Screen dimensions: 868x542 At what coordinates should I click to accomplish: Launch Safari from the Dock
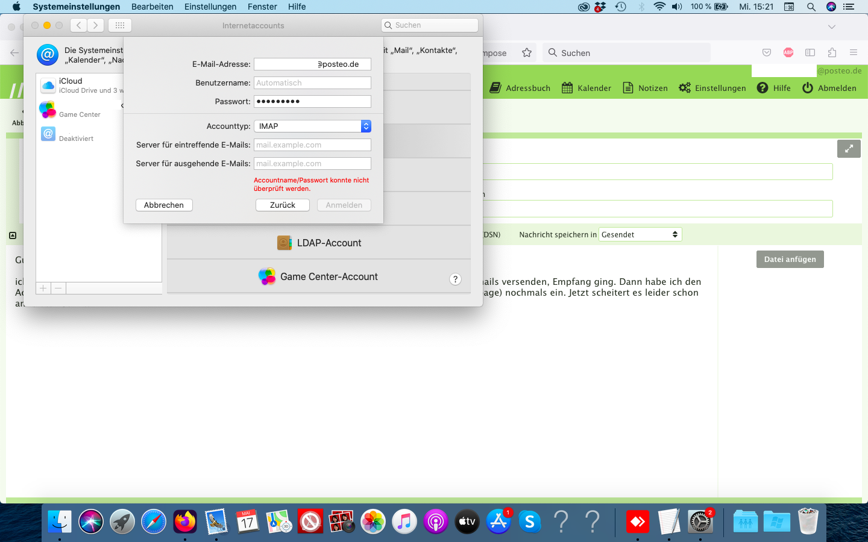point(154,522)
